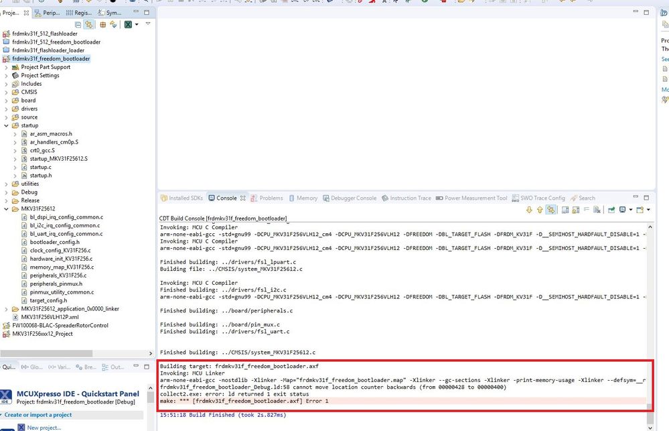Click the orange grid icon in Project Explorer toolbar
Viewport: 669px width, 431px height.
click(103, 25)
